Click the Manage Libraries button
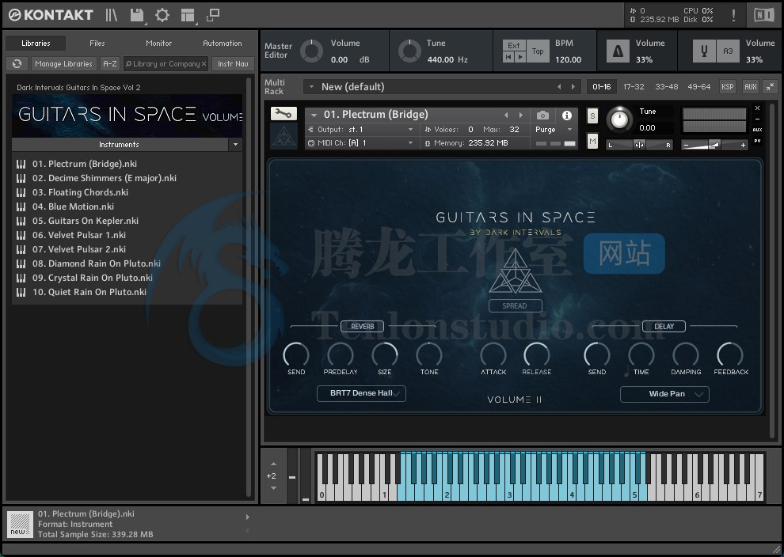This screenshot has width=784, height=557. (x=63, y=64)
